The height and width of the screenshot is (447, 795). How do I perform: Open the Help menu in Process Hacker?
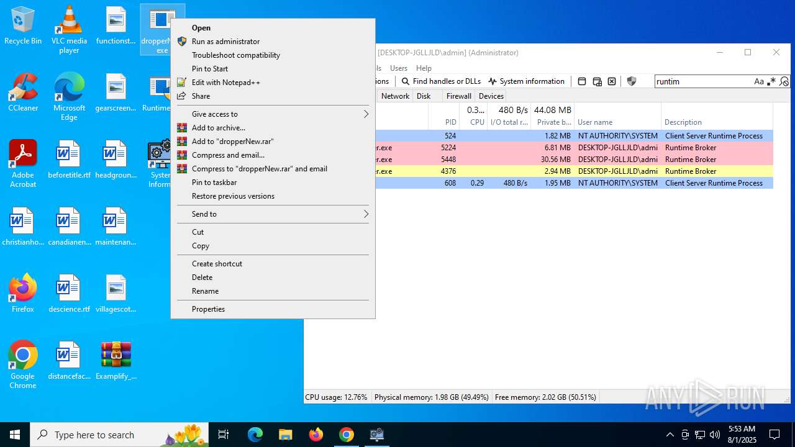tap(424, 68)
